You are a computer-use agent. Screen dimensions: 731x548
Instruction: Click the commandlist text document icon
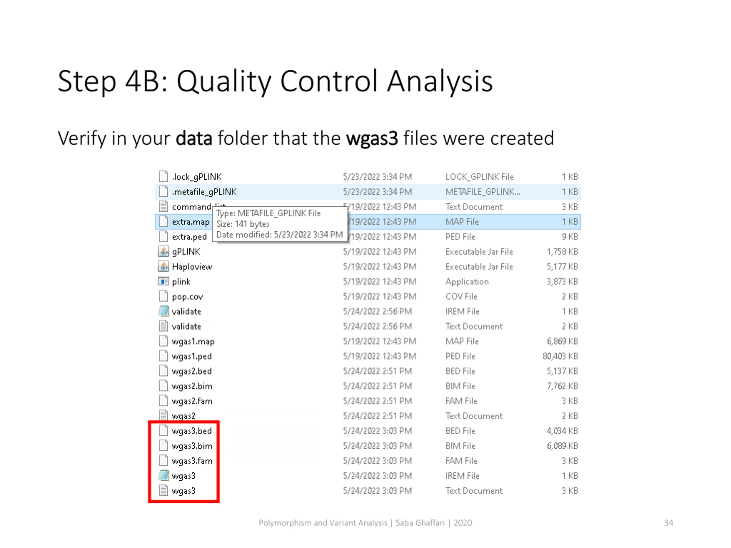[x=163, y=206]
